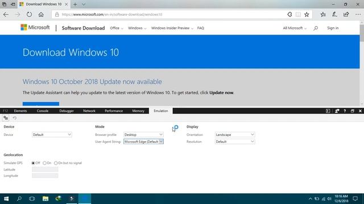364x204 pixels.
Task: Click the Software Download link
Action: coord(83,28)
